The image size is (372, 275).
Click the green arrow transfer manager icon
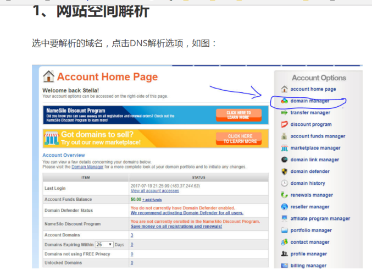[284, 113]
